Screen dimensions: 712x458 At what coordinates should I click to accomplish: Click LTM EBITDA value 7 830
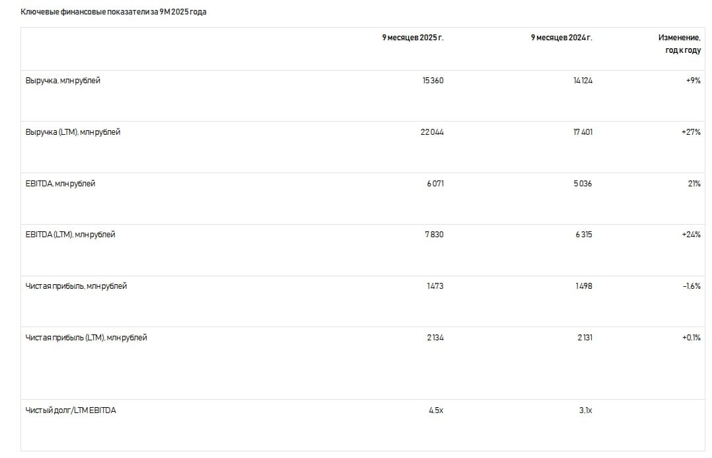click(x=435, y=235)
